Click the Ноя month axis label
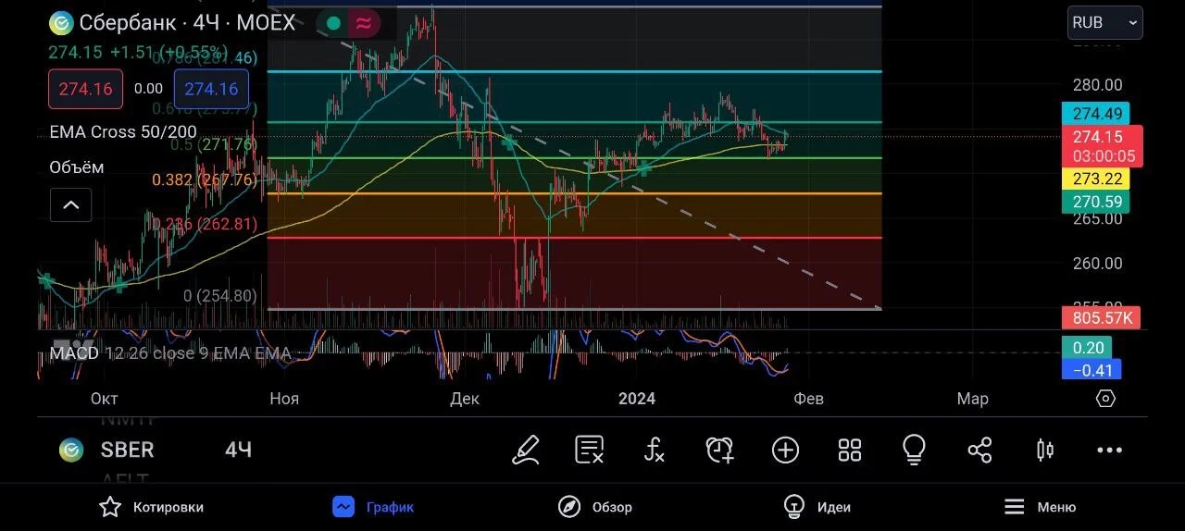Viewport: 1185px width, 531px height. (284, 399)
